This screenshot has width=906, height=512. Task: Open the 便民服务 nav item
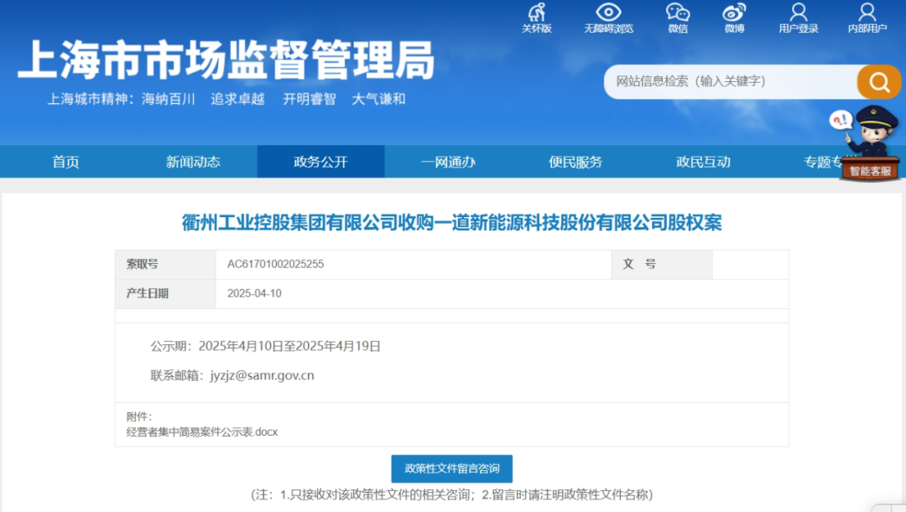[x=575, y=162]
